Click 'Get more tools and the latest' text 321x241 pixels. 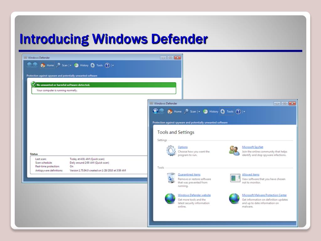click(194, 203)
